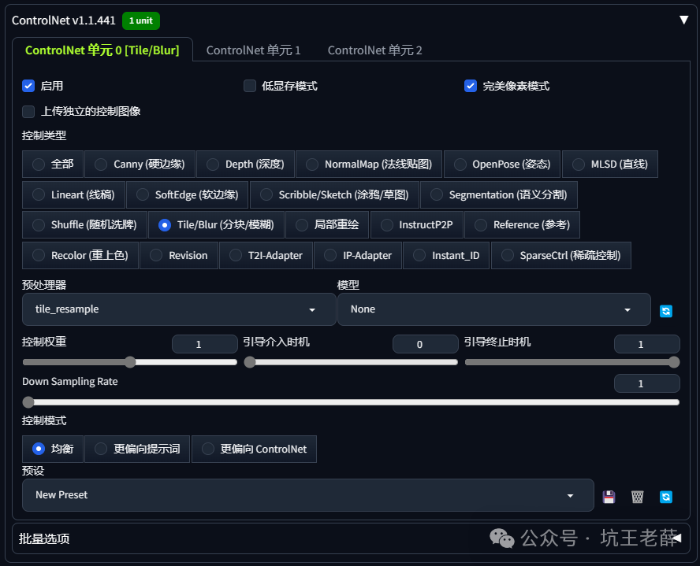
Task: Open the 预处理器 tile_resample dropdown
Action: point(179,309)
